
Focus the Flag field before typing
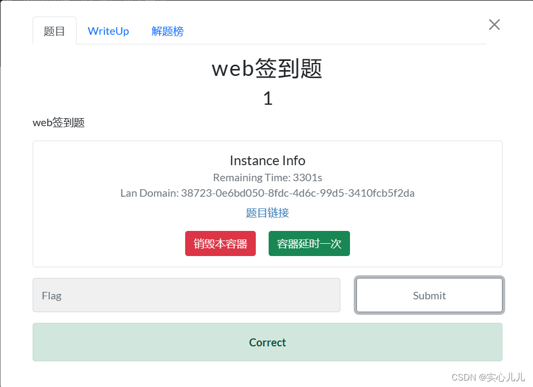186,295
